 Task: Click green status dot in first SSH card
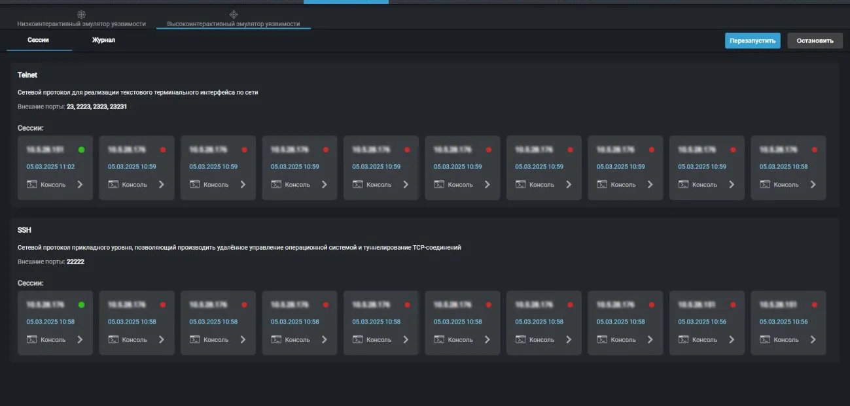(x=81, y=305)
